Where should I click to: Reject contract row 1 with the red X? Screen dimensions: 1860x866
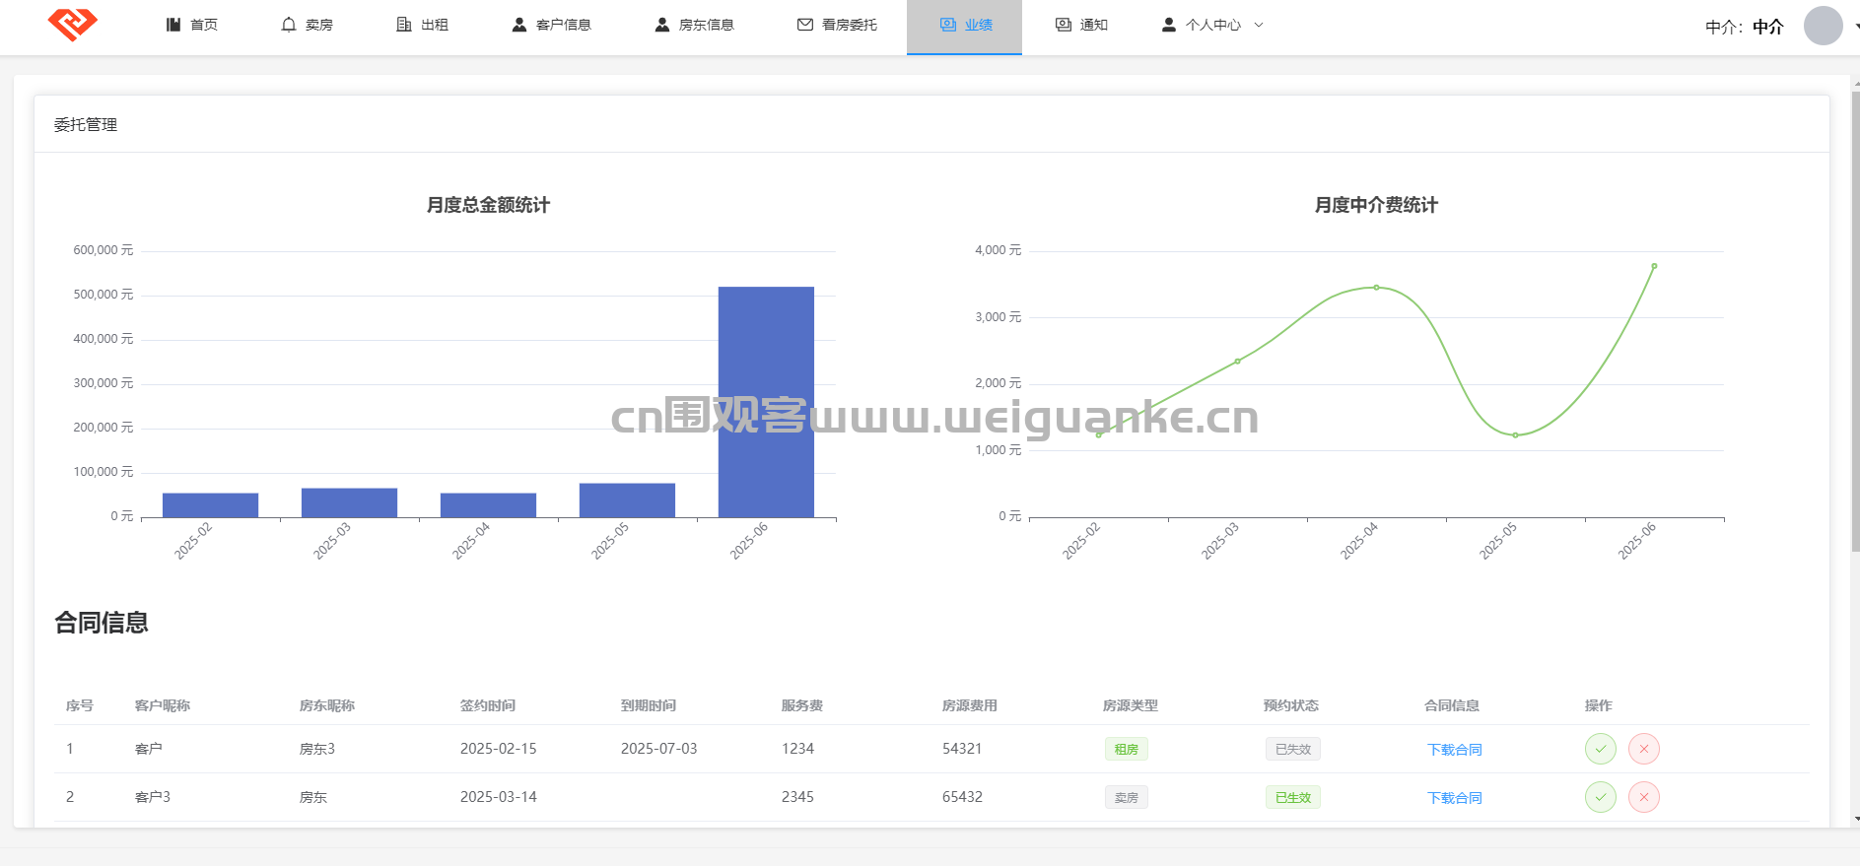[x=1644, y=749]
